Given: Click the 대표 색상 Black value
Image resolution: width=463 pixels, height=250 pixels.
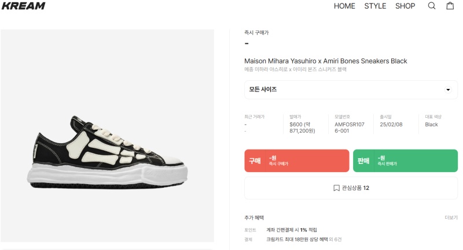Looking at the screenshot, I should (431, 124).
